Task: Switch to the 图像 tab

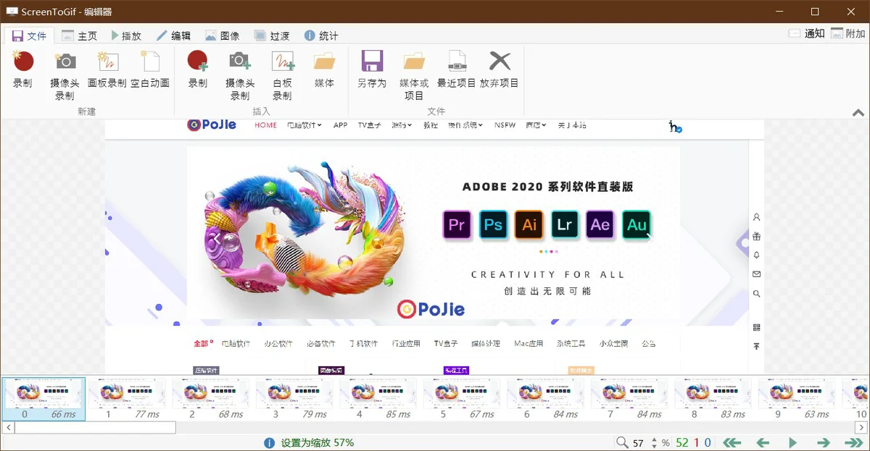Action: click(x=222, y=35)
